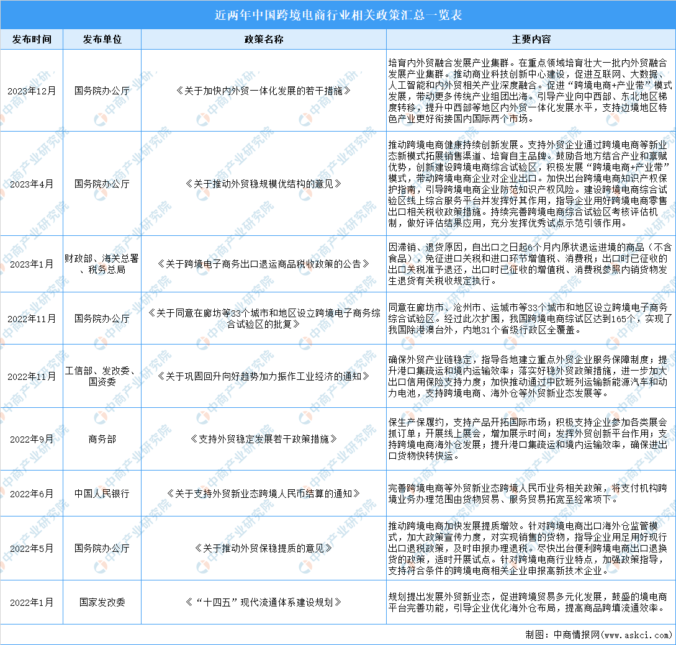Click the date cell "2022年6月"
The width and height of the screenshot is (676, 645).
(x=32, y=494)
